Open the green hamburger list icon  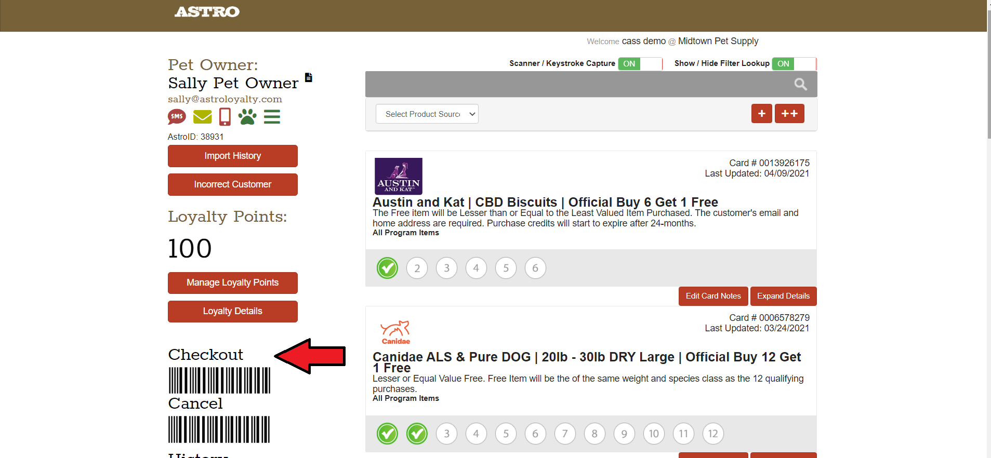tap(272, 117)
